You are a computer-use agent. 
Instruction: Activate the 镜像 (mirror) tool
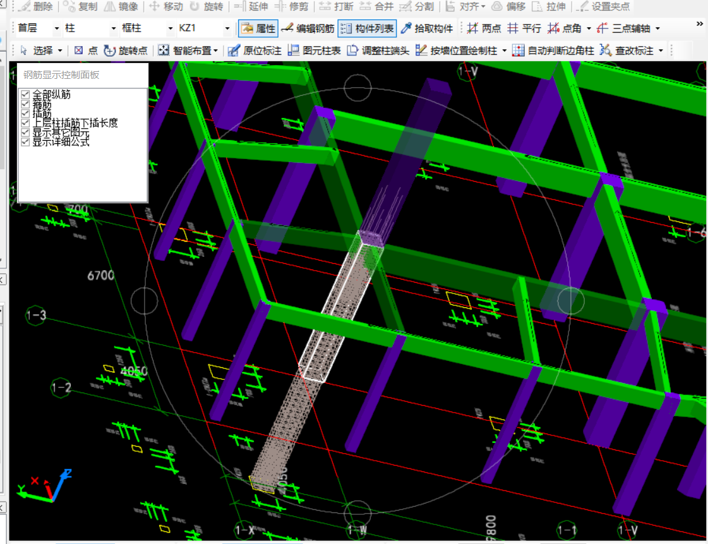[121, 6]
